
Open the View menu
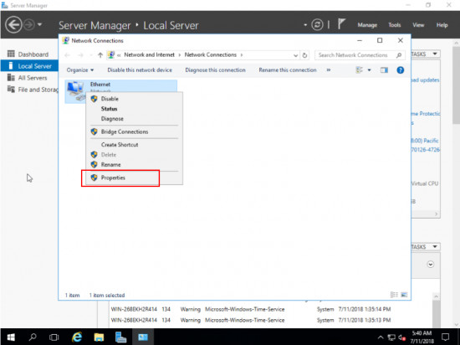(x=418, y=25)
